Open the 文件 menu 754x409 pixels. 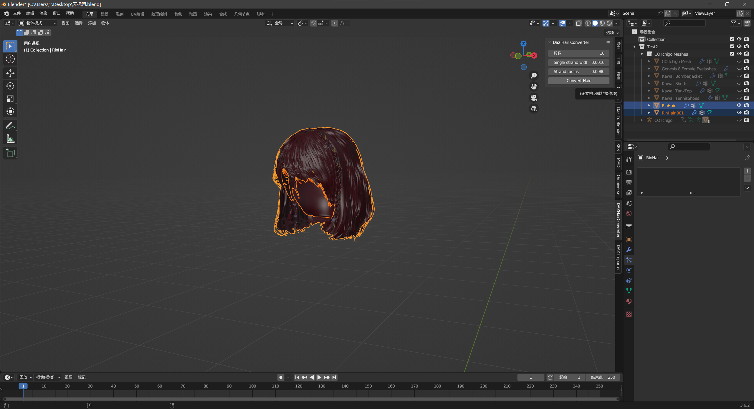17,13
